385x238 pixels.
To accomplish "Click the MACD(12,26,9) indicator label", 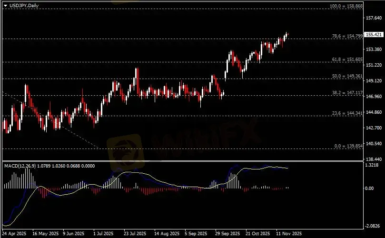I will [x=20, y=166].
